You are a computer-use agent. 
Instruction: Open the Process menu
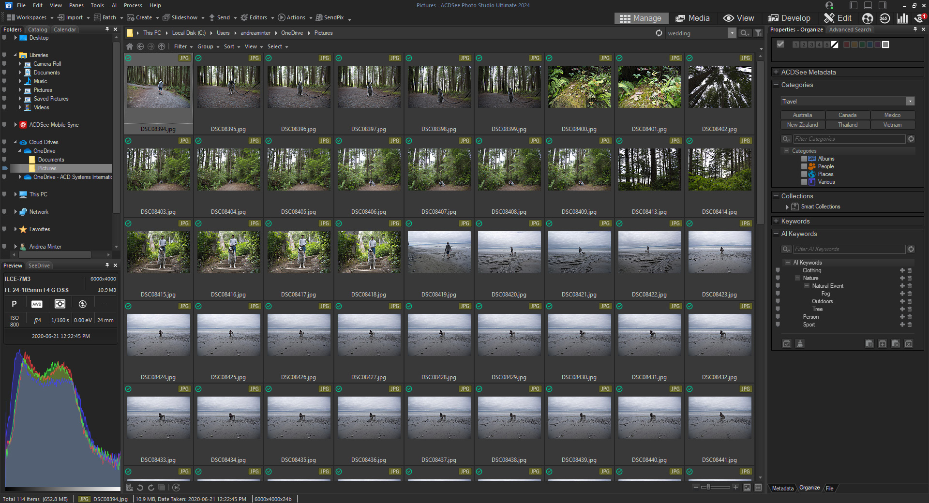[x=133, y=5]
